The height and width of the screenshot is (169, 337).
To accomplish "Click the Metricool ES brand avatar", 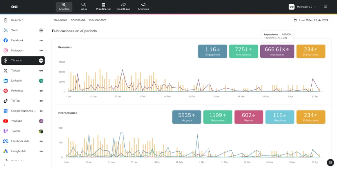I will tap(292, 7).
